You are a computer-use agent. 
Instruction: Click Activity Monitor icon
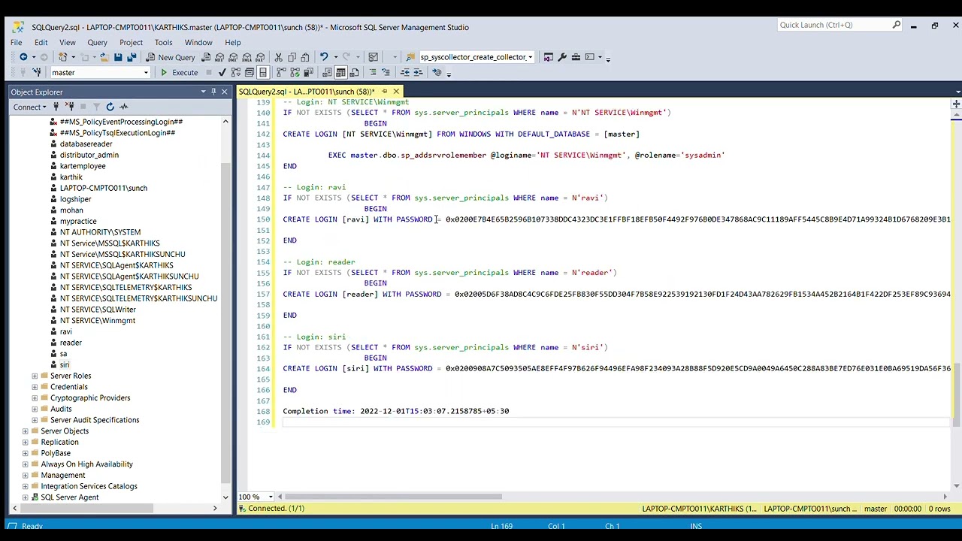point(124,107)
